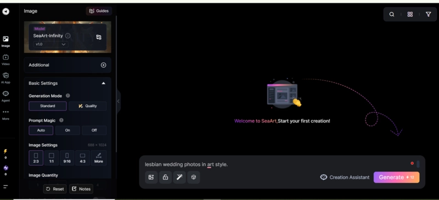Show SeaArt-Infinity model info icon
The width and height of the screenshot is (439, 200).
(x=67, y=36)
